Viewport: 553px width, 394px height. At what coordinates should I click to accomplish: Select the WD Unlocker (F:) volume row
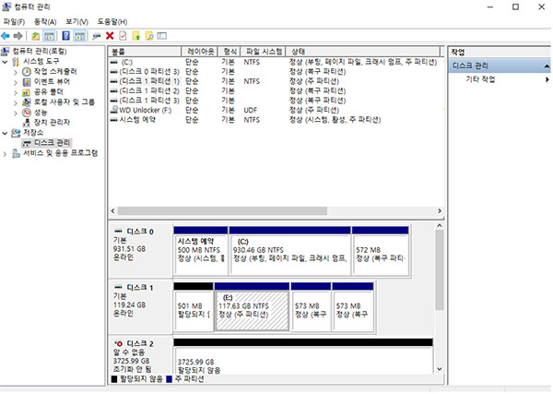click(x=275, y=110)
